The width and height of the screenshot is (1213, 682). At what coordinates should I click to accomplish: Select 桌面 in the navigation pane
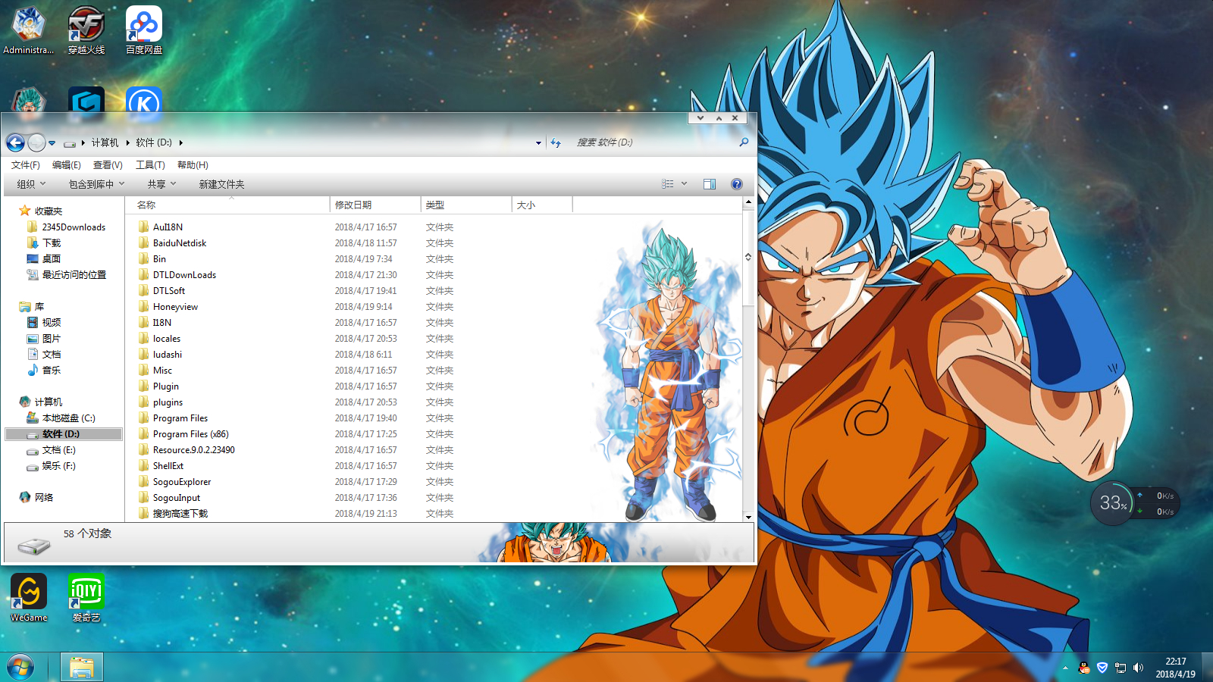52,258
